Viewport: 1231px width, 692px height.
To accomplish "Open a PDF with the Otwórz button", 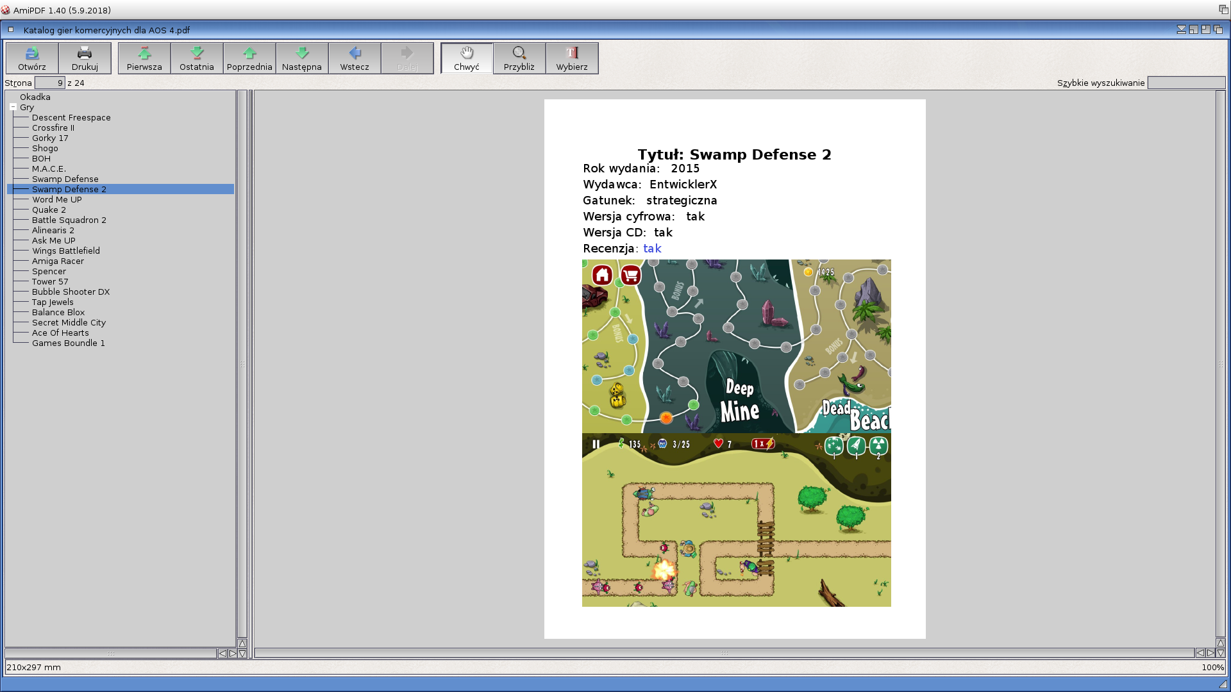I will [x=32, y=58].
